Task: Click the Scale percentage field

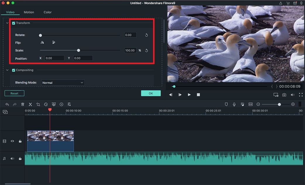Action: click(x=130, y=50)
